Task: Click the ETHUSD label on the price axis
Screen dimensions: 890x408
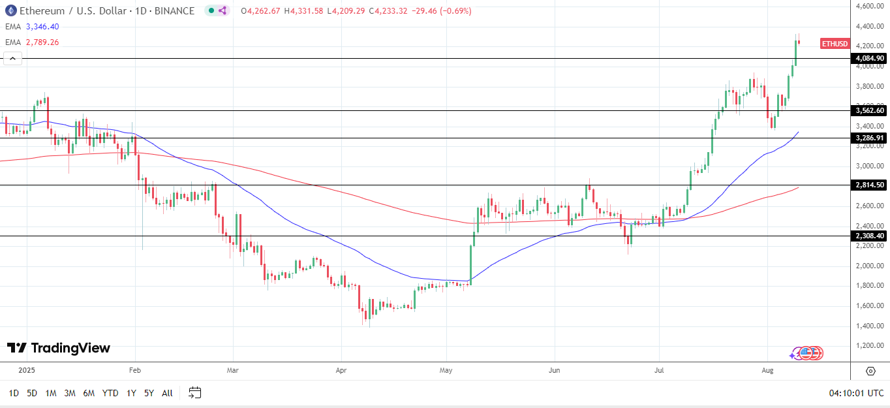Action: (835, 44)
